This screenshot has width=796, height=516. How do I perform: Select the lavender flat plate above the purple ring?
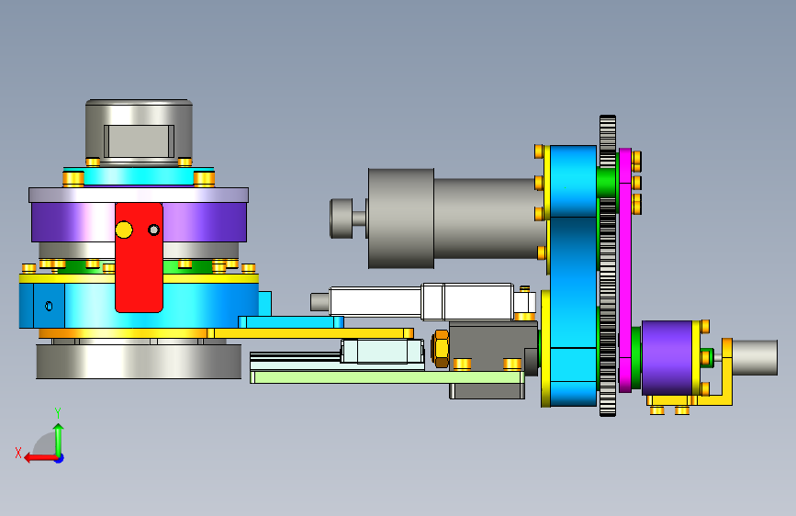139,195
